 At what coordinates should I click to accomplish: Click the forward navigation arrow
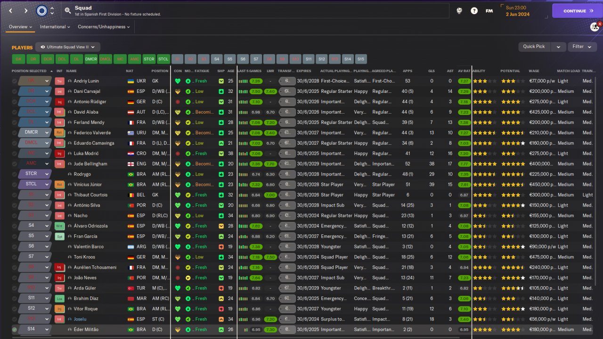26,10
